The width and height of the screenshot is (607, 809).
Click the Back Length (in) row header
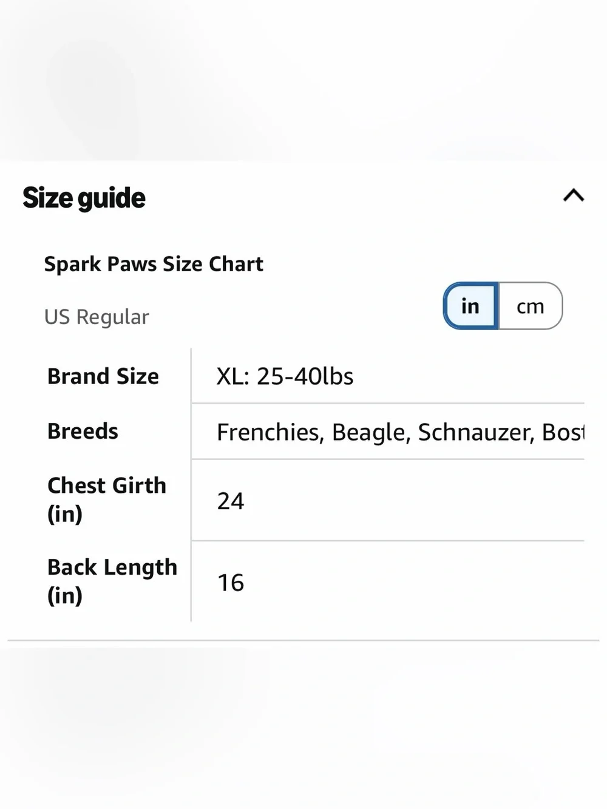point(112,581)
